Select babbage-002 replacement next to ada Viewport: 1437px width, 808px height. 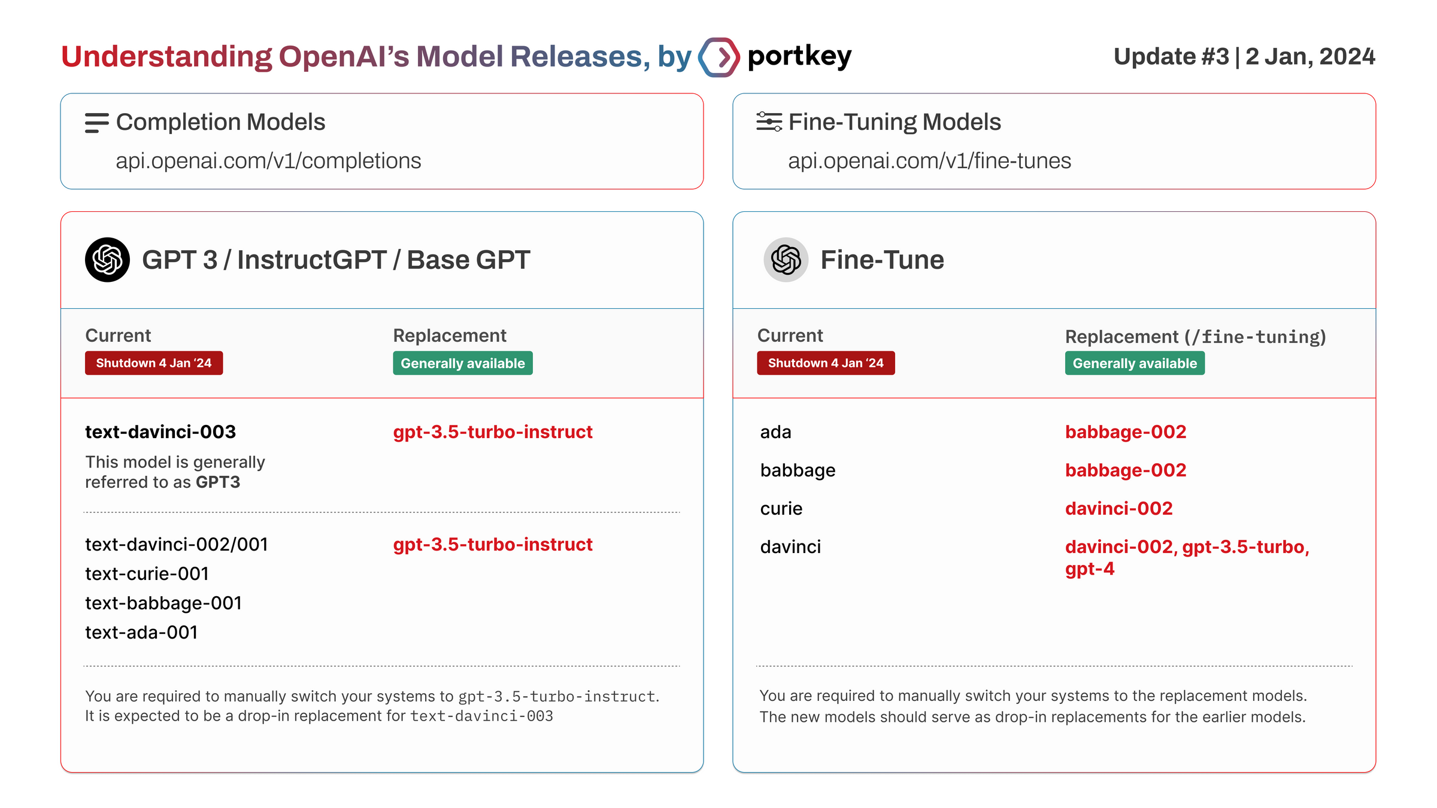(1125, 432)
